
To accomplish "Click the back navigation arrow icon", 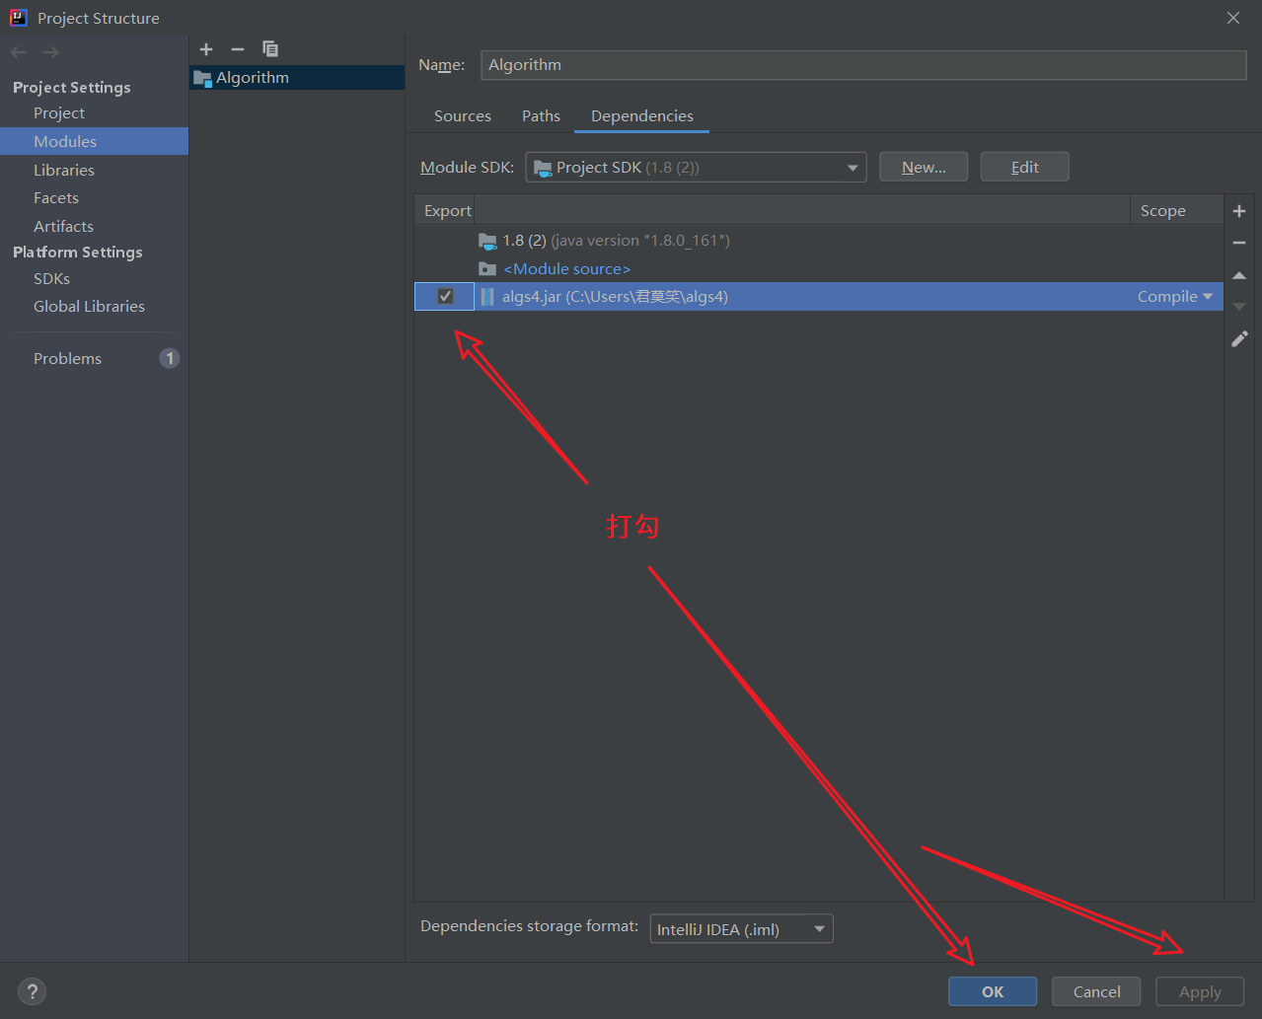I will coord(19,52).
